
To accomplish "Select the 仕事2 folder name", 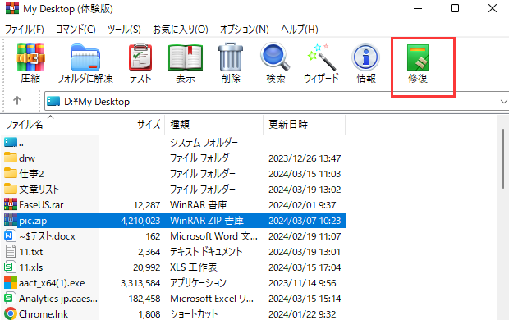I will click(31, 174).
